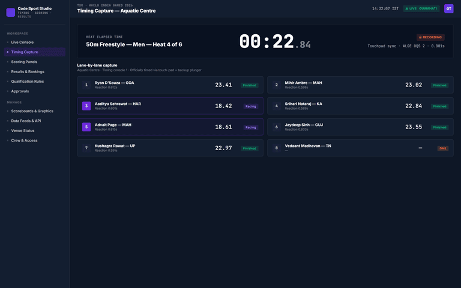Open the OT user avatar
The image size is (461, 288).
click(x=448, y=8)
